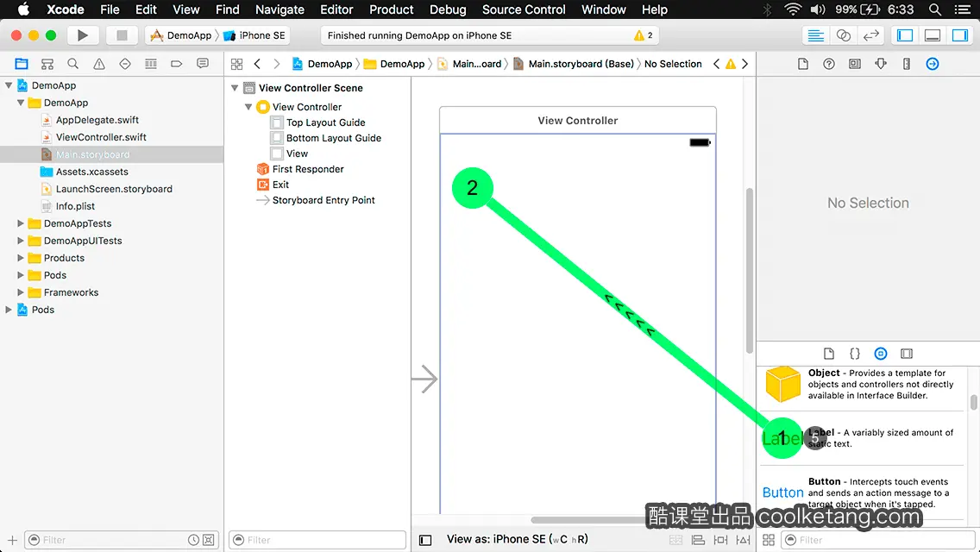980x552 pixels.
Task: Open the Source Control menu
Action: tap(524, 9)
